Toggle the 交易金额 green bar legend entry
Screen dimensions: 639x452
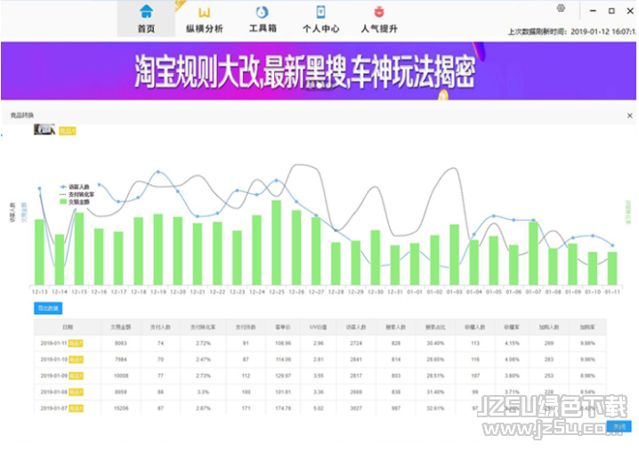tap(75, 202)
